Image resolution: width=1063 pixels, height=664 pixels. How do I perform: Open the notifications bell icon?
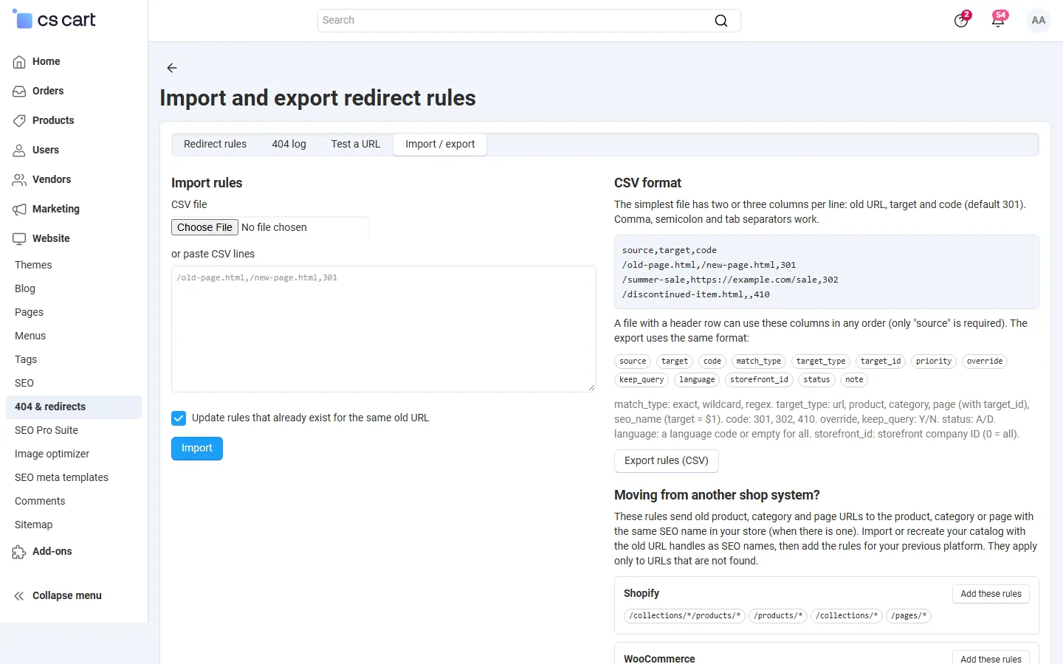(x=998, y=20)
